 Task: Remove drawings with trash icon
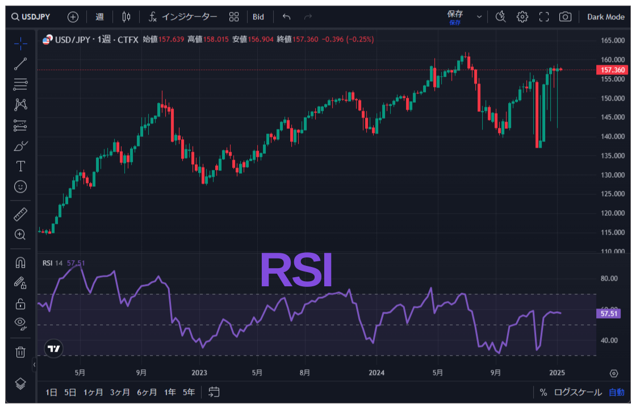[x=20, y=352]
